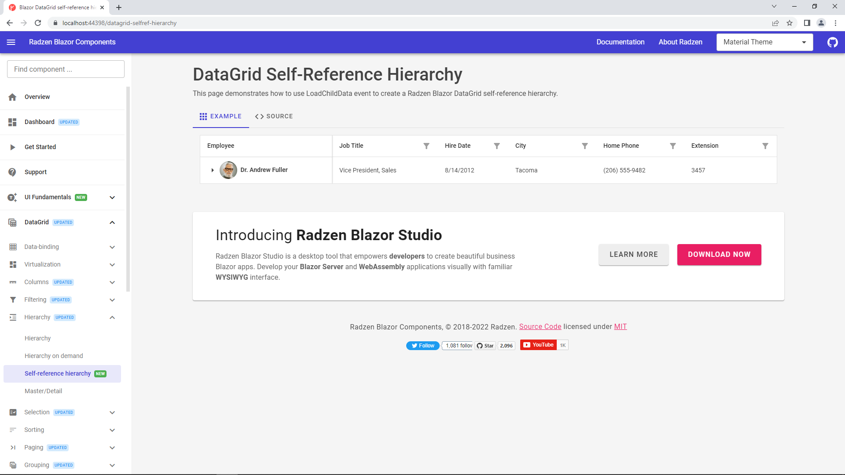Click the Radzen Blazor Components title

72,42
